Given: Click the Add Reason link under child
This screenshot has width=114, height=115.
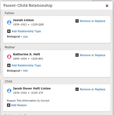Looking at the screenshot, I should click(19, 105).
